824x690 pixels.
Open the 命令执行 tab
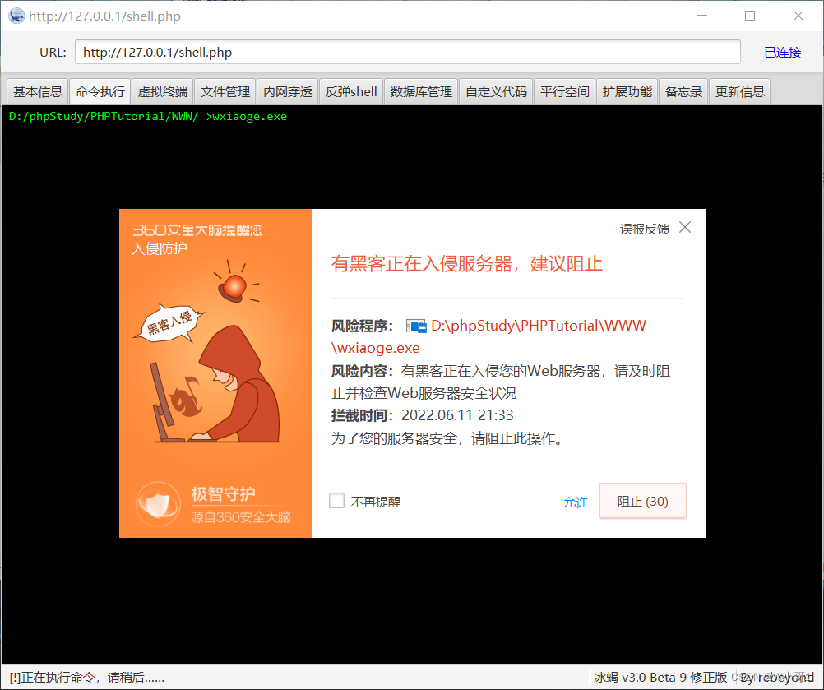[x=100, y=91]
